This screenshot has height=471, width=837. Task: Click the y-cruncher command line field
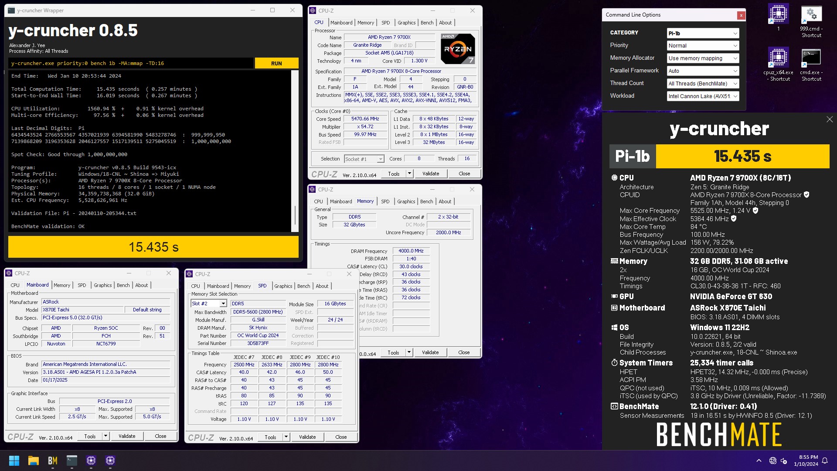pos(131,63)
